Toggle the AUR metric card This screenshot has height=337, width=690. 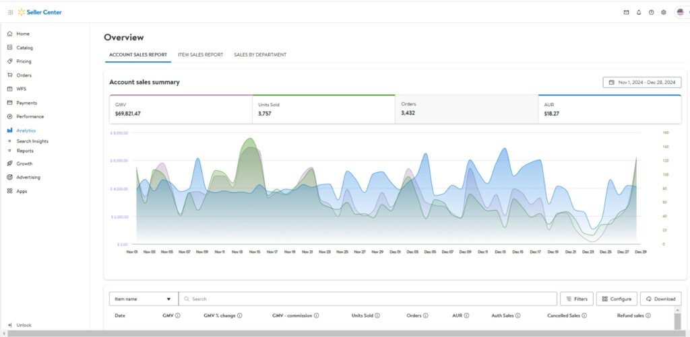(x=609, y=109)
